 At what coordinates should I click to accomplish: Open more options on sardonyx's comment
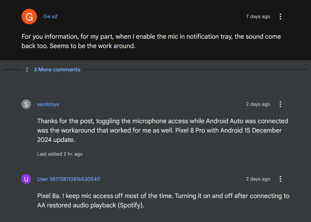pos(280,104)
